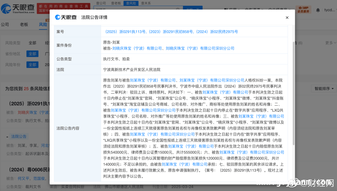This screenshot has height=191, width=337.
Task: Click 佛山市顺德区人民法院 in the background result
Action: coord(124,187)
